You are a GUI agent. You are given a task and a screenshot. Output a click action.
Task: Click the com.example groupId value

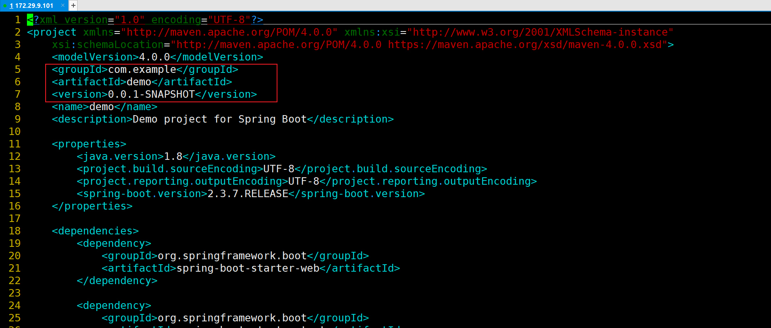tap(142, 70)
